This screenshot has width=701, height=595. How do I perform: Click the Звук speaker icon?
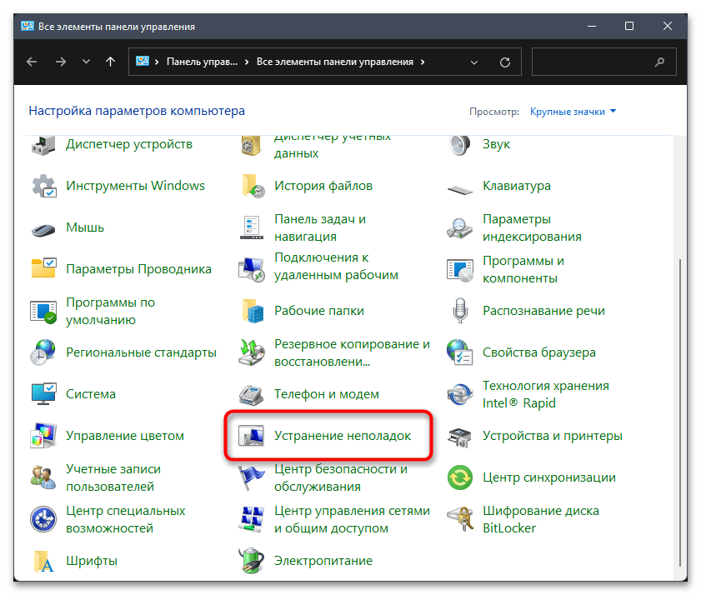coord(460,144)
